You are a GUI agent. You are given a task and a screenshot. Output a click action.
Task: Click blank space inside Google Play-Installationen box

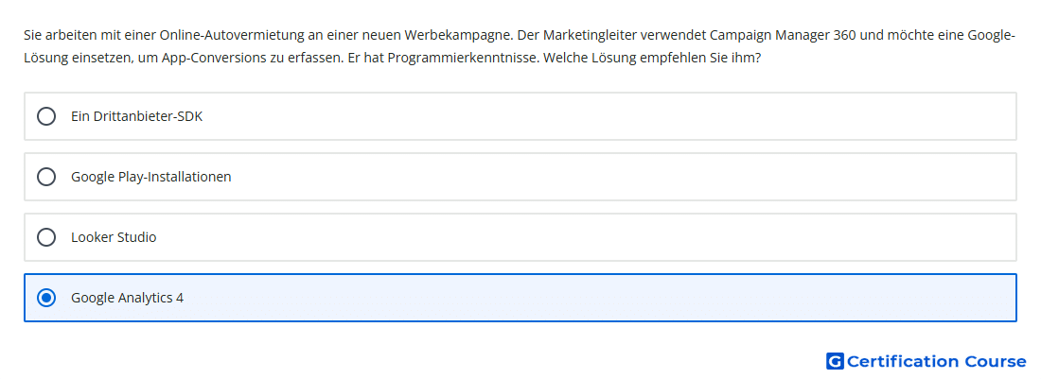(597, 177)
